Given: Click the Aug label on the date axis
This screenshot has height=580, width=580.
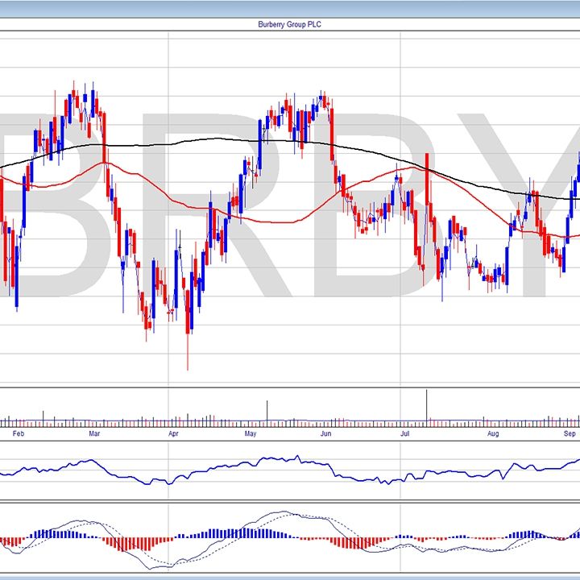Looking at the screenshot, I should (493, 434).
